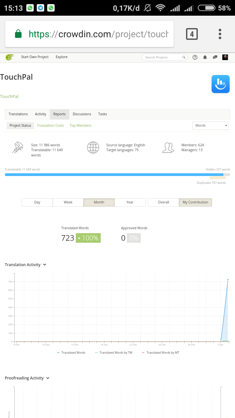Select the Reports tab

point(59,114)
